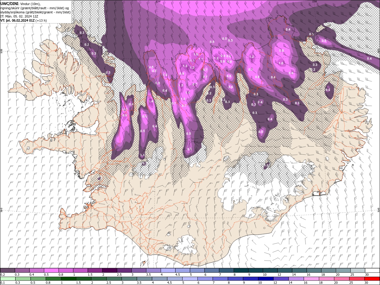This screenshot has width=380, height=285.
Task: Pick the bottom-row light pink swatch starting at 16
Action: point(311,279)
